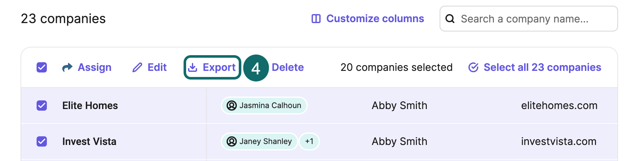This screenshot has width=629, height=161.
Task: Open the Elite Homes company record
Action: (x=90, y=106)
